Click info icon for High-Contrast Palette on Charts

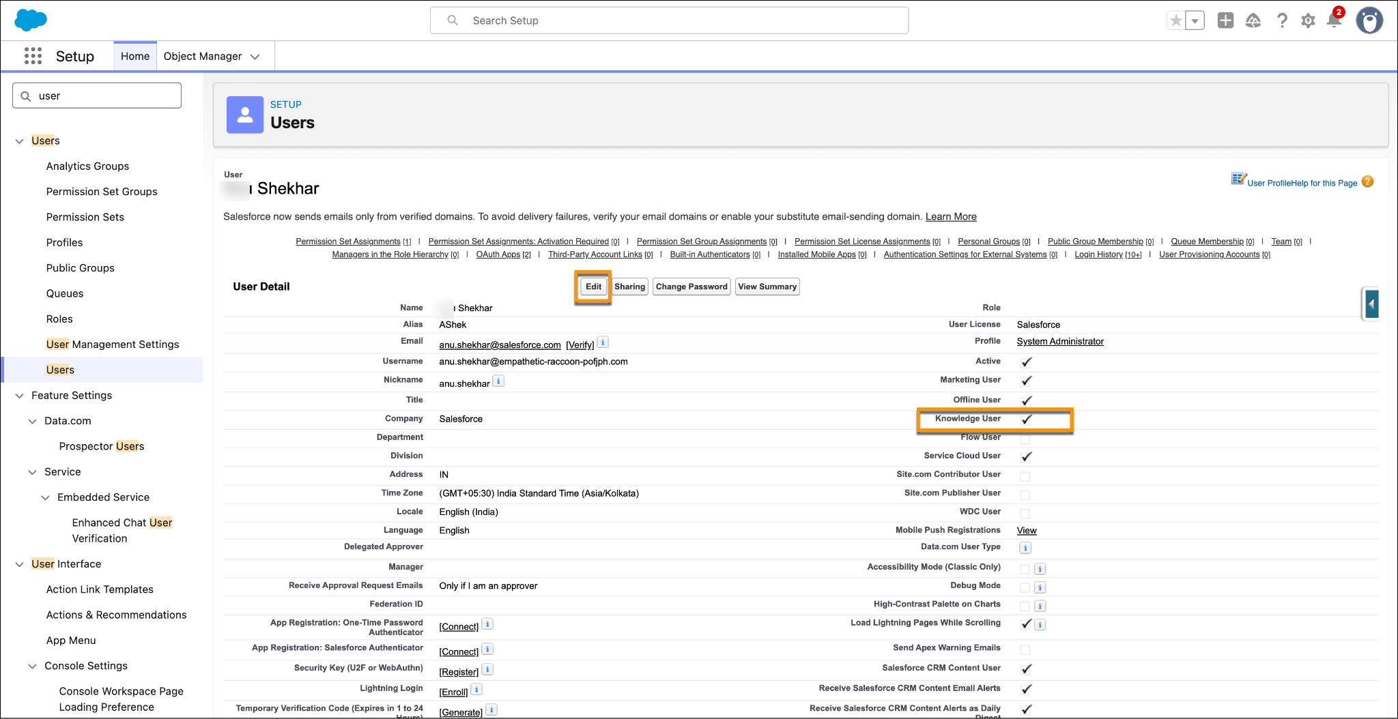point(1040,606)
